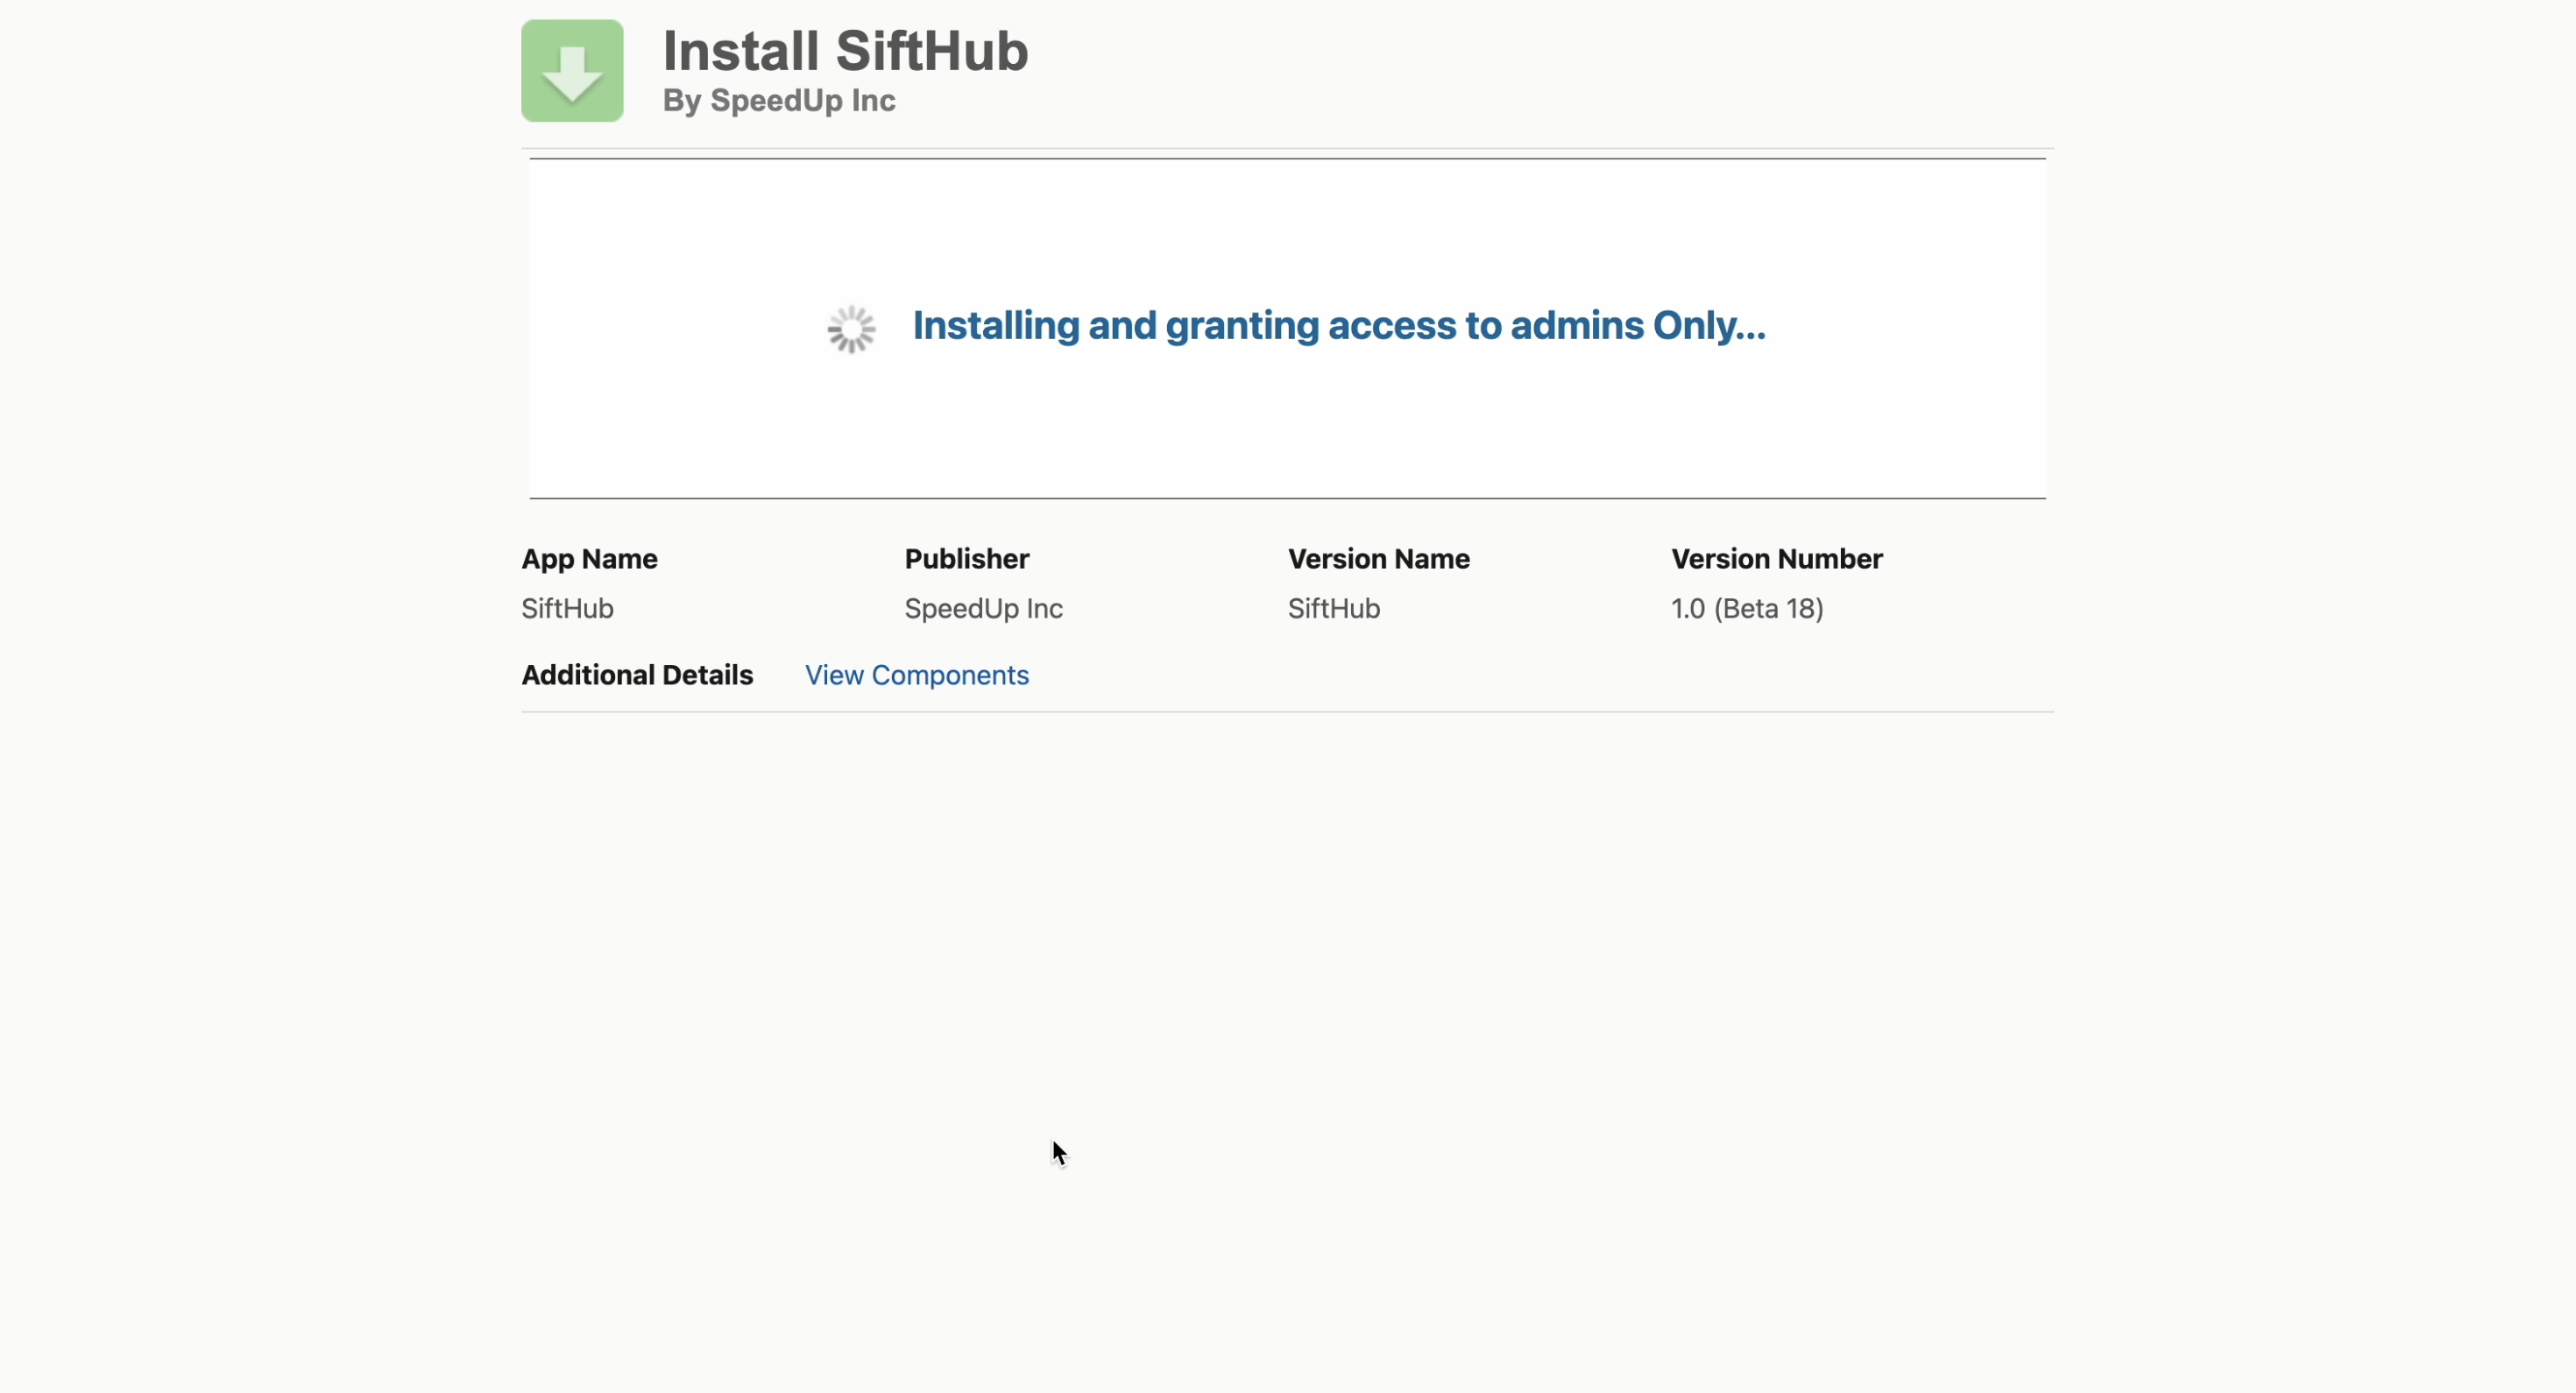The height and width of the screenshot is (1393, 2576).
Task: Click the divider below Additional Details row
Action: (x=1287, y=712)
